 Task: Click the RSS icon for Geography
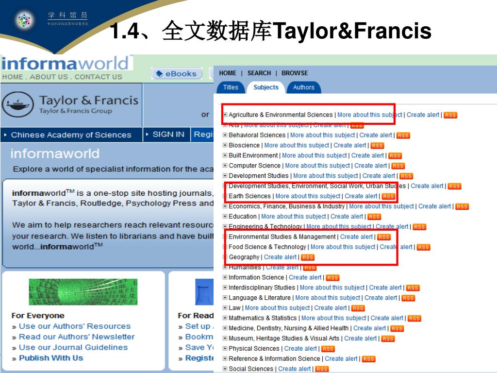(x=307, y=257)
